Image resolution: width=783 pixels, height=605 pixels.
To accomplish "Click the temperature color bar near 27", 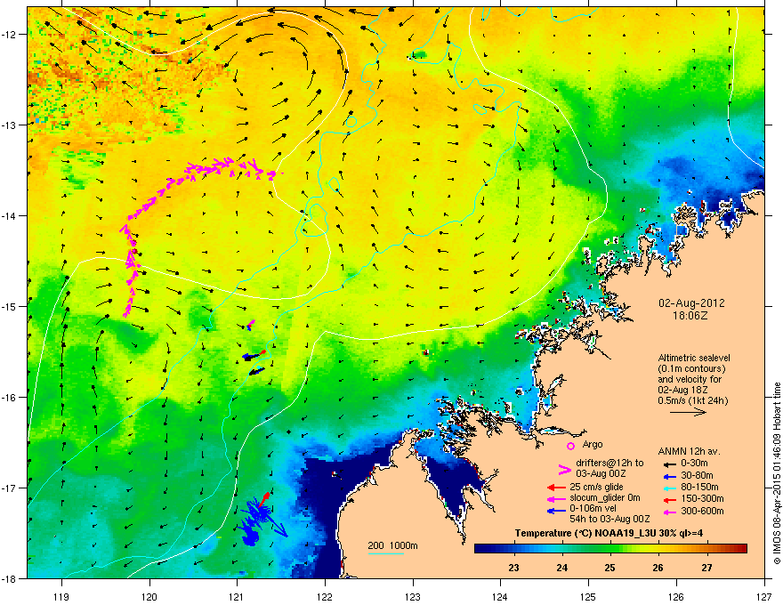I will point(706,549).
